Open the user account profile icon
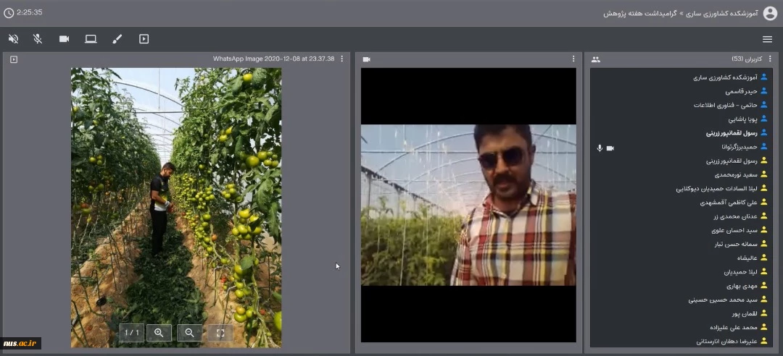The image size is (783, 356). (770, 12)
